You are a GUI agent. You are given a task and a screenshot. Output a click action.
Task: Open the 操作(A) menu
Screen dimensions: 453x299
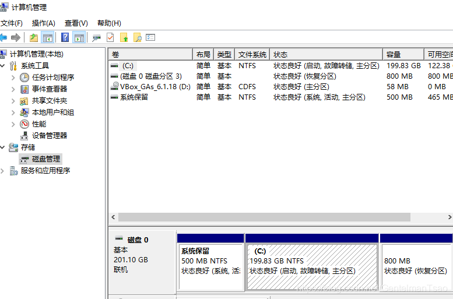pyautogui.click(x=43, y=23)
